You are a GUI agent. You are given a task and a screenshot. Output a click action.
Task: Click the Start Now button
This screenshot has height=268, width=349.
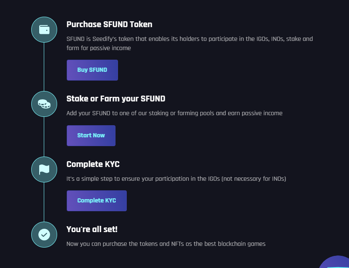click(x=91, y=135)
